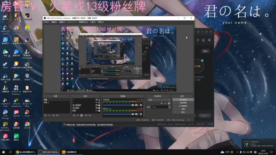Open the OBS Studio desktop shortcut
Image resolution: width=276 pixels, height=155 pixels.
27,41
